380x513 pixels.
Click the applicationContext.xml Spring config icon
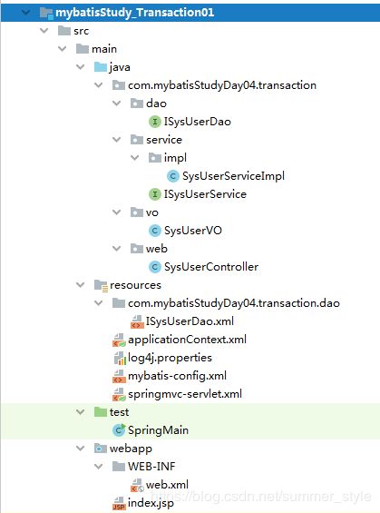(x=120, y=340)
